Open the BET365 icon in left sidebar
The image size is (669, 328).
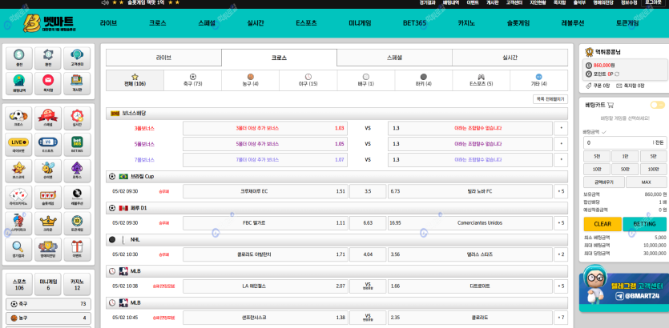(x=77, y=145)
